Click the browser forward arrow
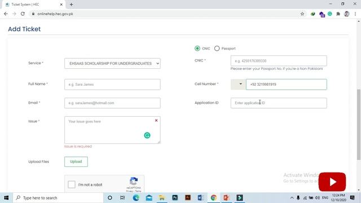 coord(14,14)
